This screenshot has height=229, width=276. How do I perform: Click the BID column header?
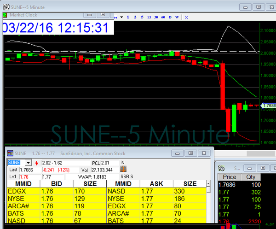[x=57, y=184]
